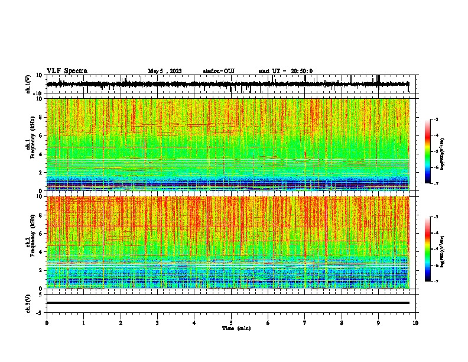Click the time-axis tick label "5"
Screen dimensions: 468x362
tap(231, 323)
